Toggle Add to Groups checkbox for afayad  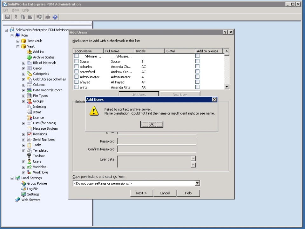(197, 82)
